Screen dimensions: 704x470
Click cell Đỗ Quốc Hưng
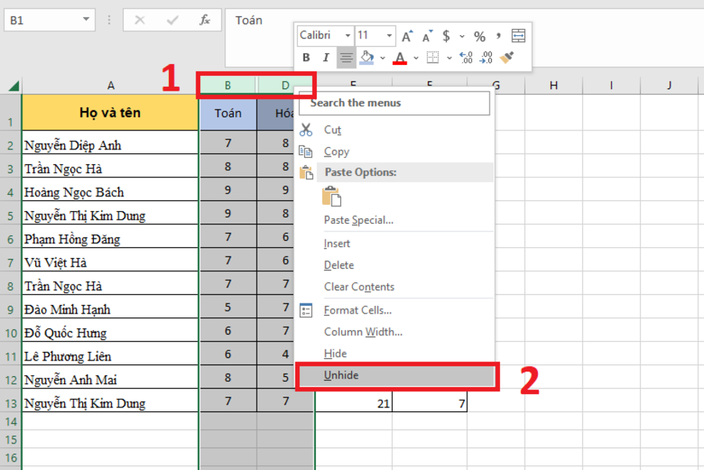pyautogui.click(x=110, y=330)
